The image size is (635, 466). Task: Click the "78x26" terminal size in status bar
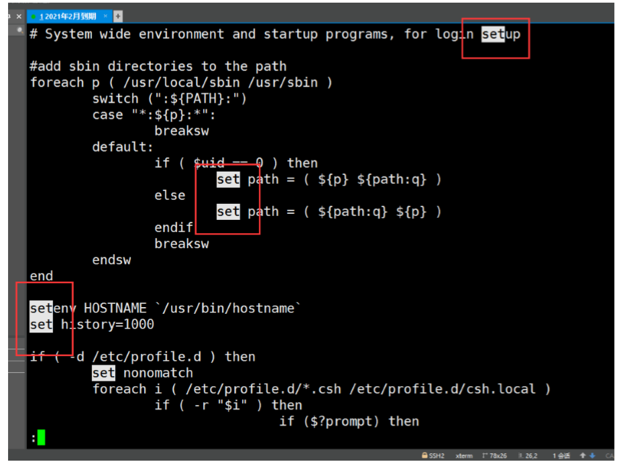494,455
